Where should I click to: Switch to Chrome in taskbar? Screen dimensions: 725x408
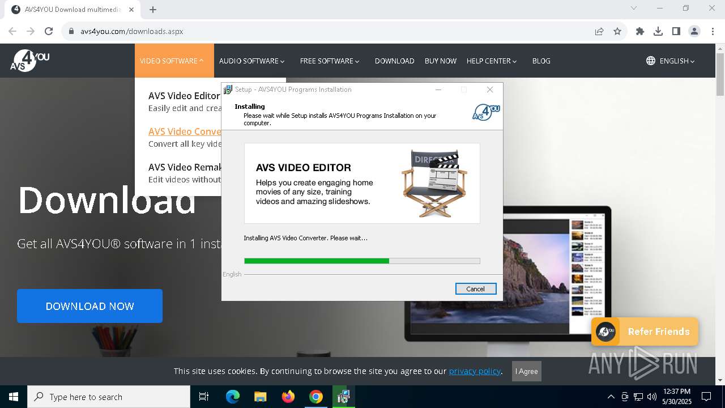click(316, 397)
